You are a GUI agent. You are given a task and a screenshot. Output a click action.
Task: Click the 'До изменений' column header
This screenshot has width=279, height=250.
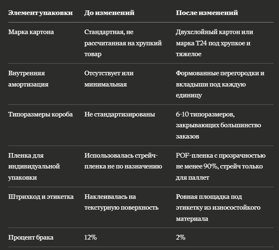point(109,13)
